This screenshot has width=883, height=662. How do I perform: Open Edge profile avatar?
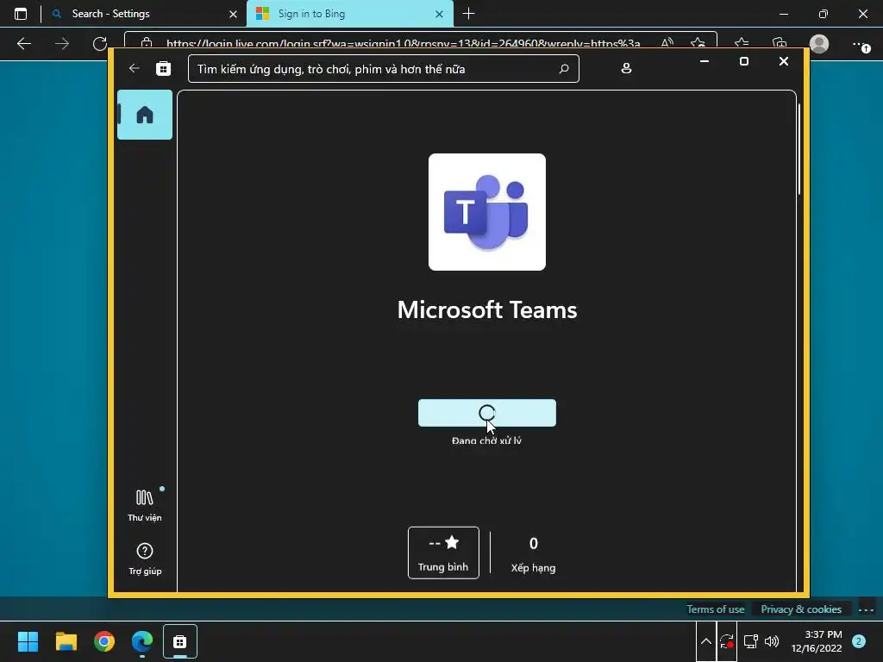click(819, 44)
